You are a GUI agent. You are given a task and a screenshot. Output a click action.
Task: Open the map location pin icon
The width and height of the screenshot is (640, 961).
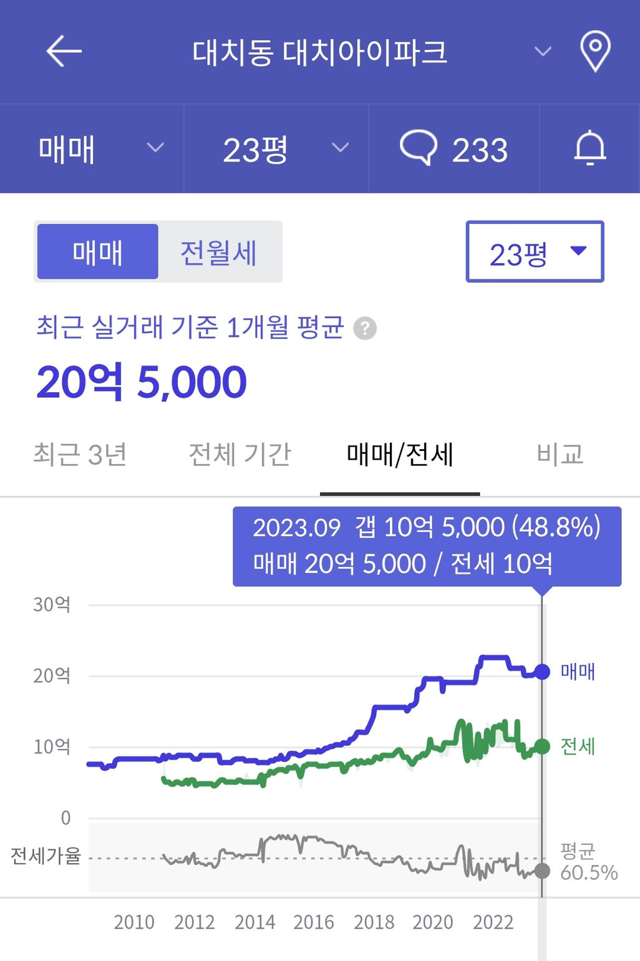click(595, 51)
